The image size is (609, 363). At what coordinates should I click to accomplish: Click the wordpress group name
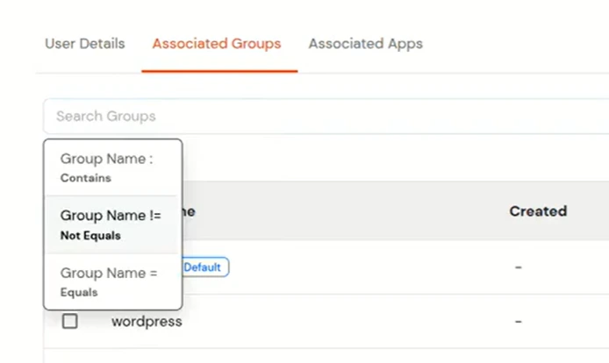pos(147,322)
